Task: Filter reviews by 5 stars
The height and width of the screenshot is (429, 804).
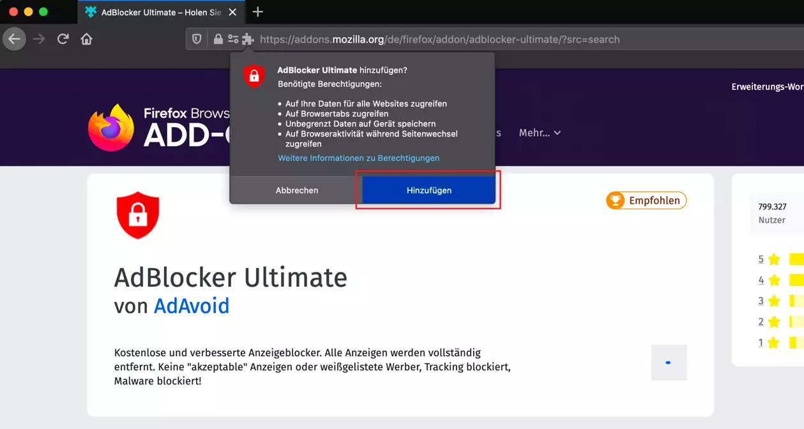Action: (x=769, y=259)
